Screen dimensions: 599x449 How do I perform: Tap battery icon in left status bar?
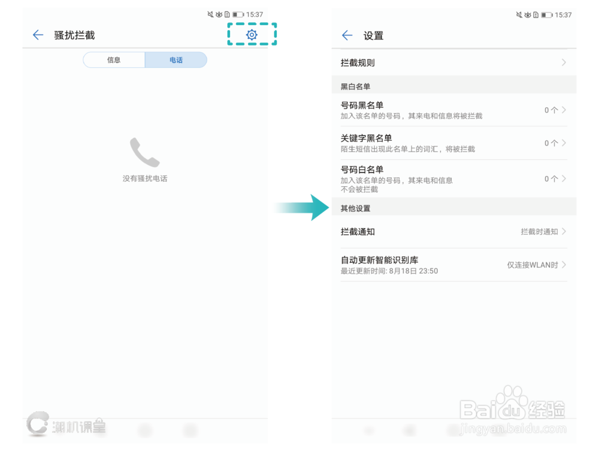click(x=238, y=14)
